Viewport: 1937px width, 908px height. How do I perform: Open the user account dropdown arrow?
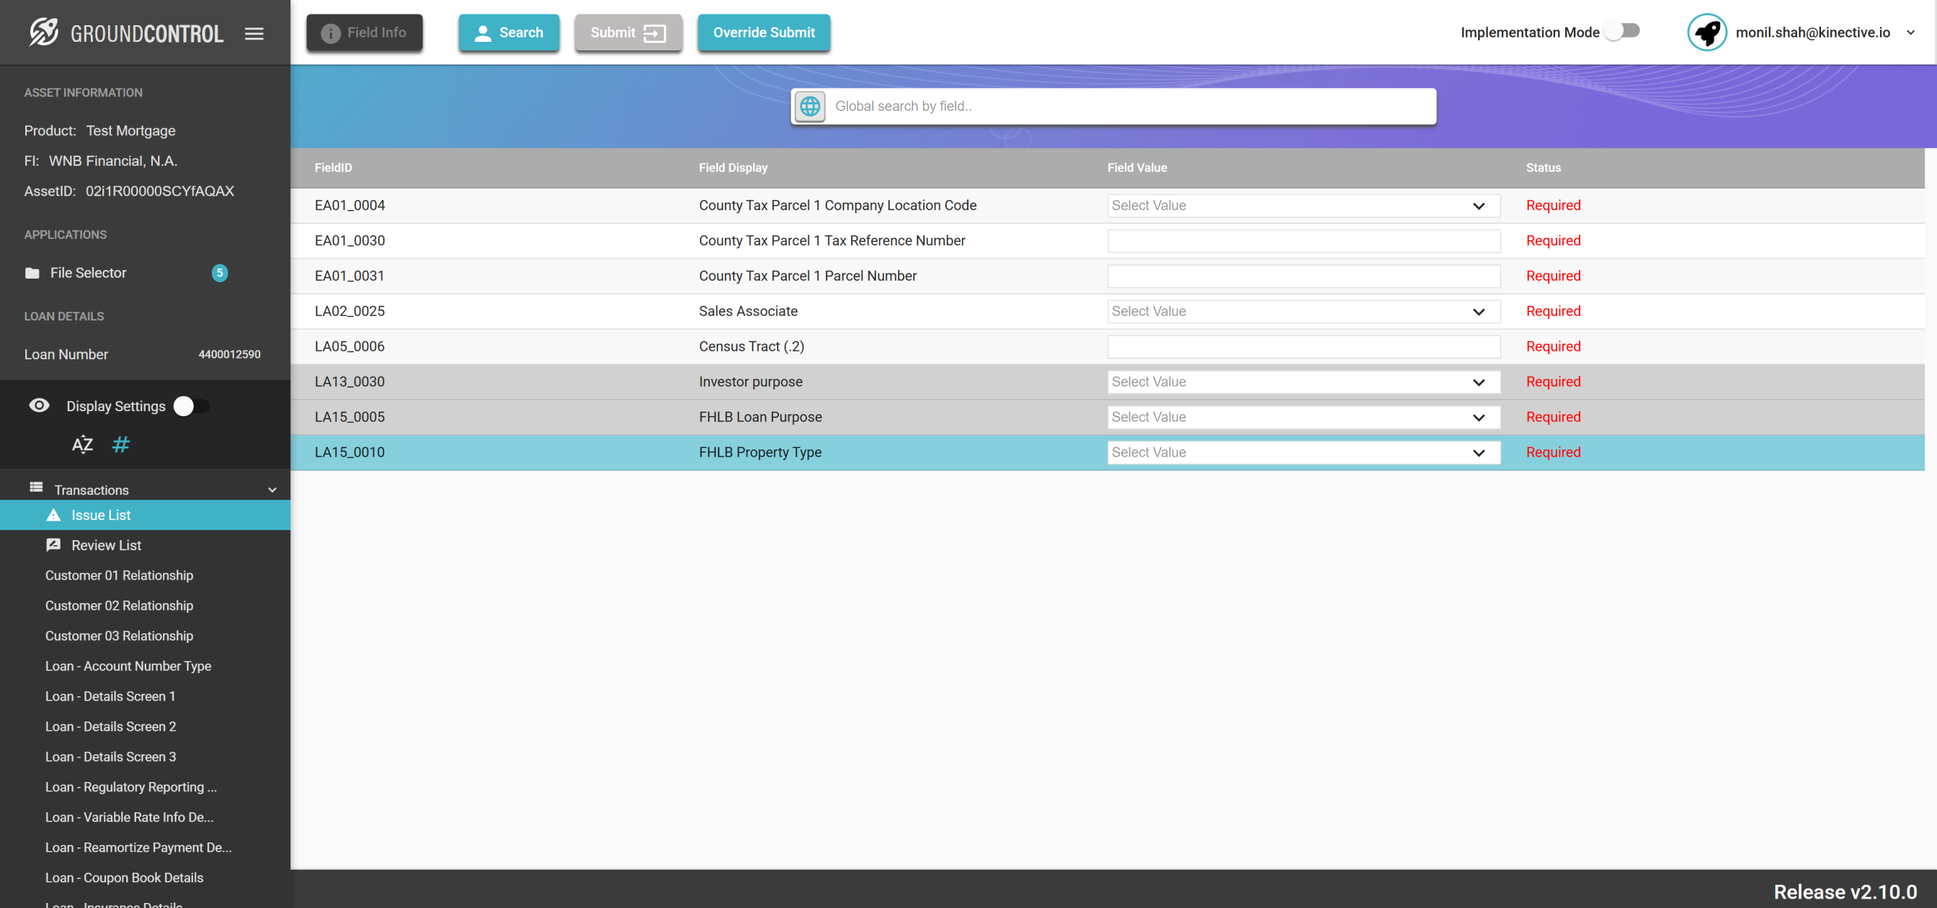click(x=1910, y=32)
